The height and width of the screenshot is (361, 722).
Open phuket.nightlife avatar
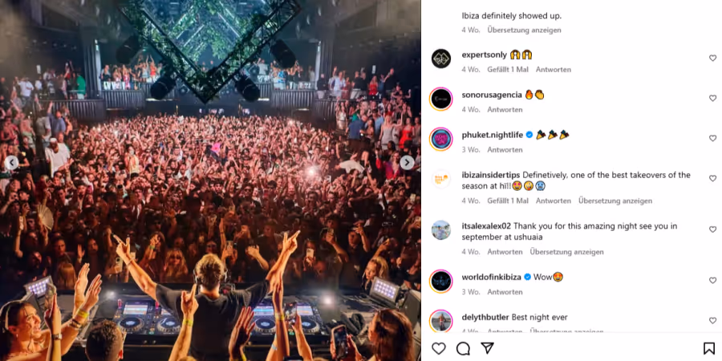[441, 139]
